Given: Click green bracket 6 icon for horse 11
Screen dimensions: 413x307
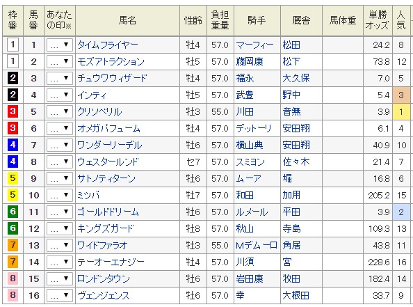Looking at the screenshot, I should point(13,212).
